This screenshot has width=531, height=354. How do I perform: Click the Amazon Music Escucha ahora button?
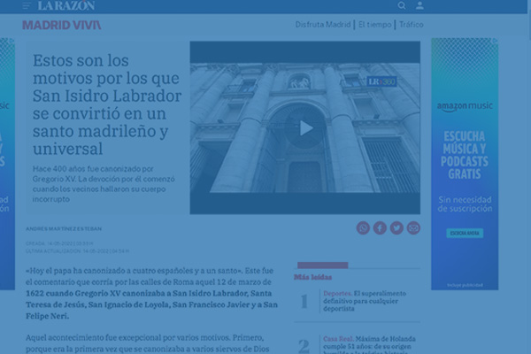pos(465,233)
